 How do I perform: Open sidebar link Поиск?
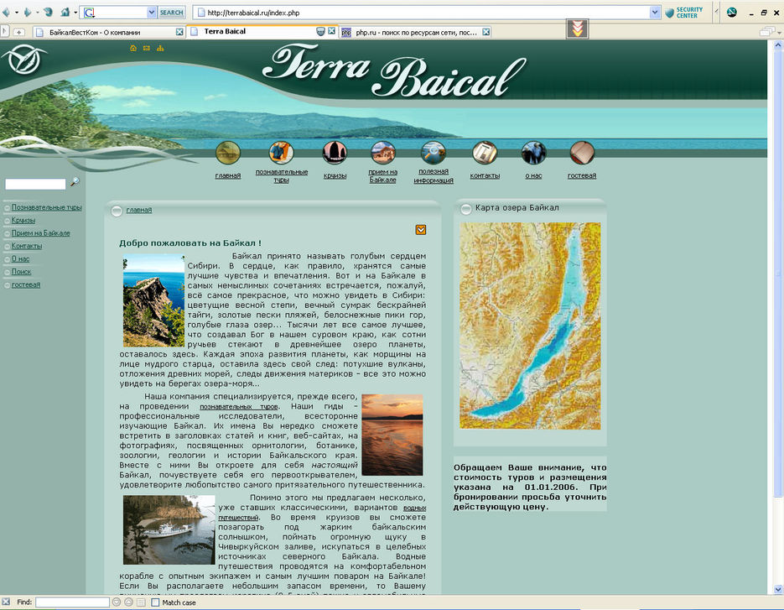[22, 272]
